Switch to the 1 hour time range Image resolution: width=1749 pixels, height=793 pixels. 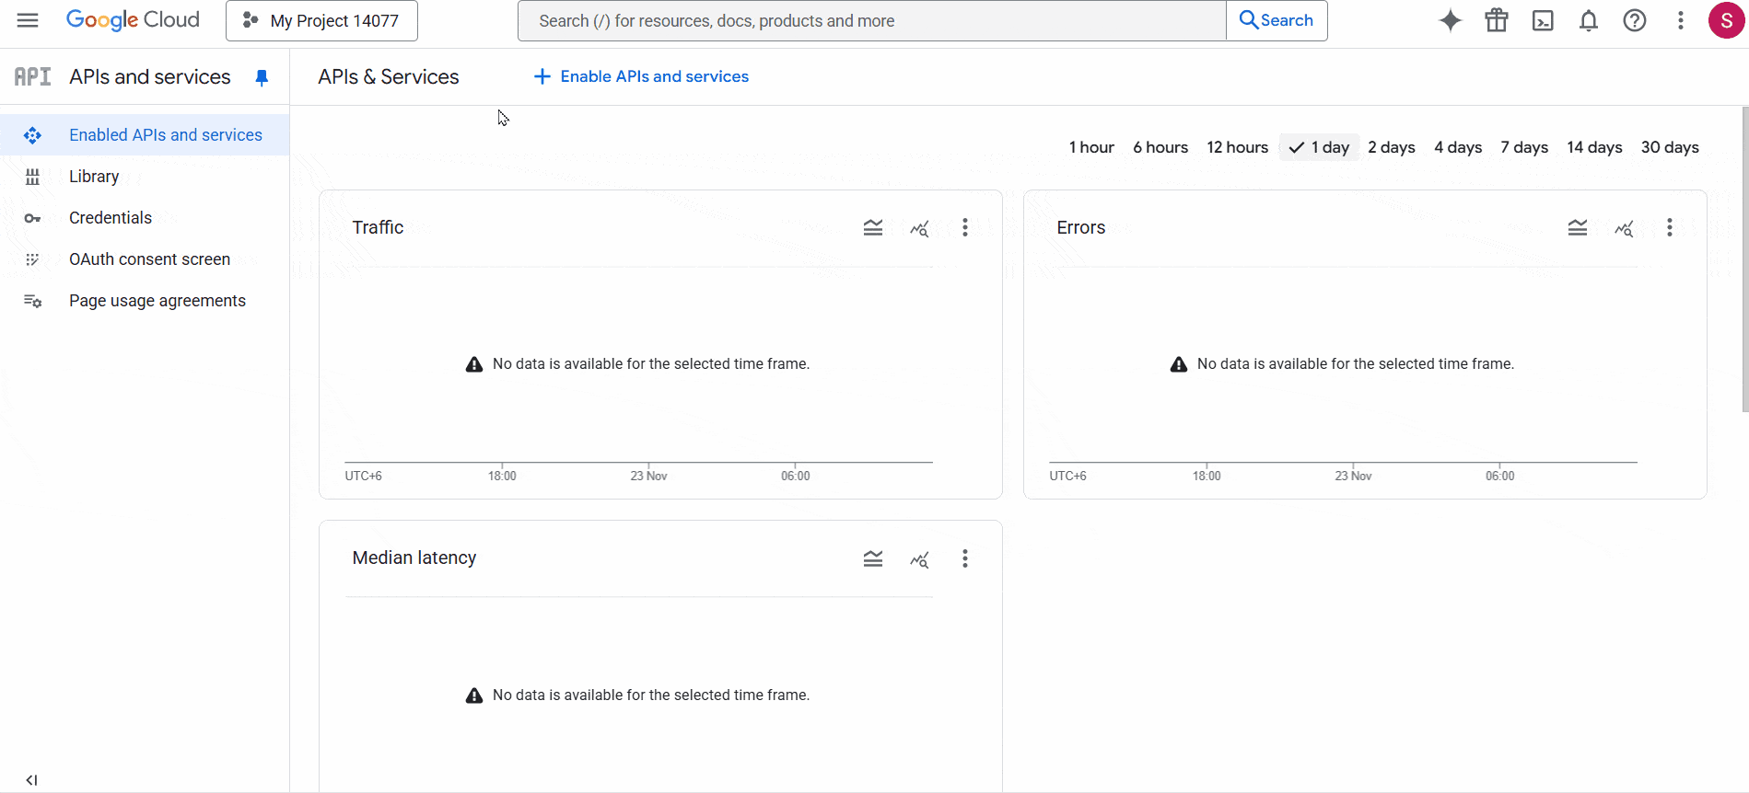coord(1090,147)
